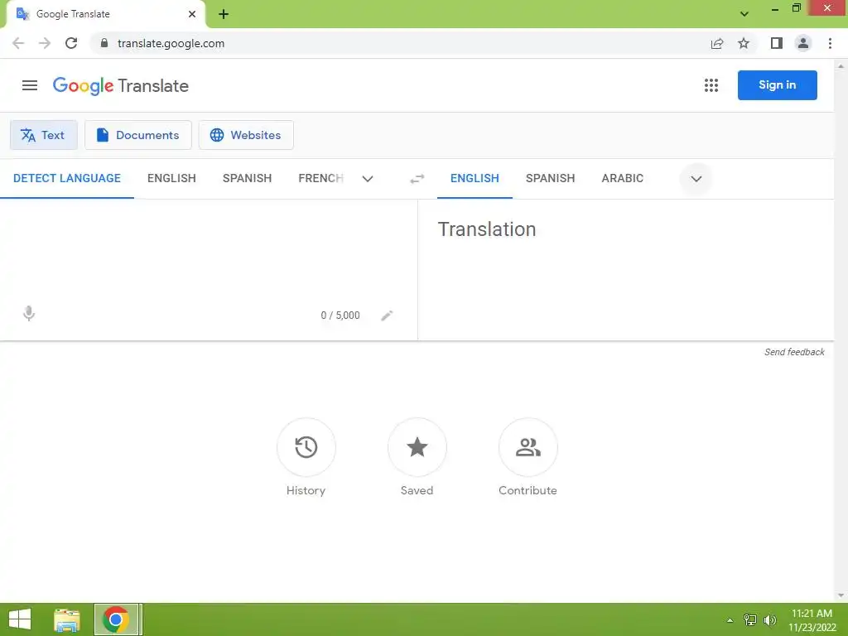Turn on handwriting input pencil icon
848x636 pixels.
387,316
